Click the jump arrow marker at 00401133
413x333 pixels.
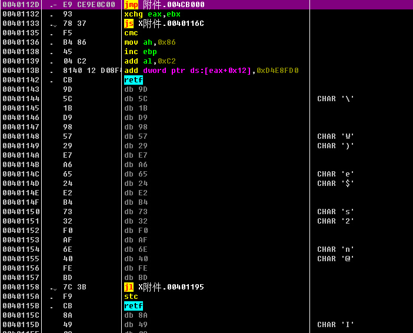52,24
